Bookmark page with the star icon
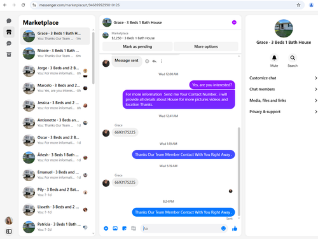The height and width of the screenshot is (239, 318). 298,5
